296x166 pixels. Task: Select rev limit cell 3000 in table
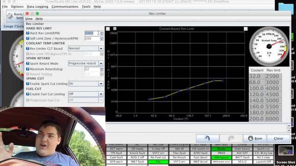pos(273,82)
